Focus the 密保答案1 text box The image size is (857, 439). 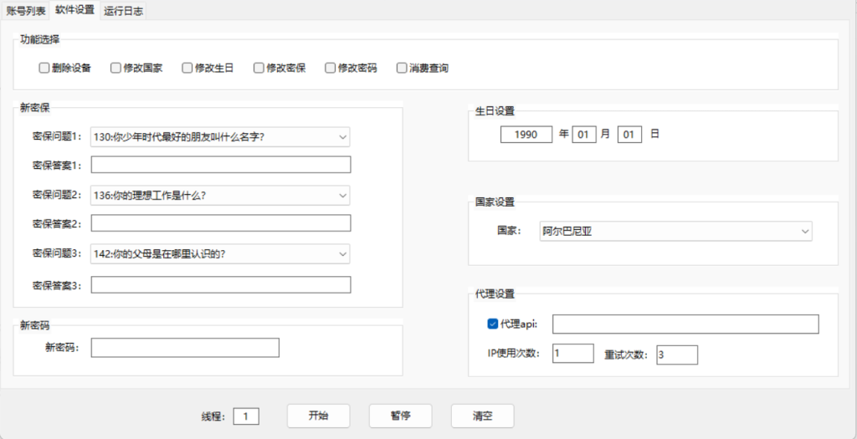point(220,165)
